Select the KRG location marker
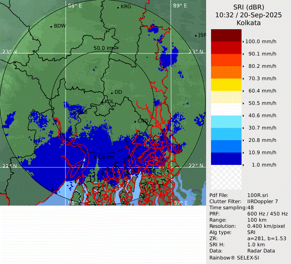 118,7
